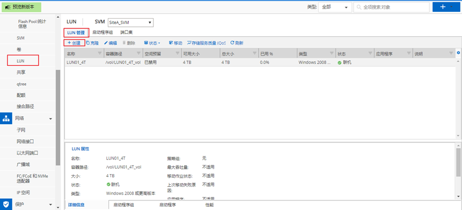Click the 网络 network sidebar icon
462x210 pixels.
[x=6, y=118]
